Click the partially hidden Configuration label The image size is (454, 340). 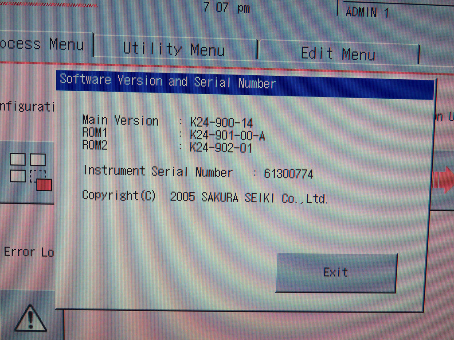click(27, 107)
